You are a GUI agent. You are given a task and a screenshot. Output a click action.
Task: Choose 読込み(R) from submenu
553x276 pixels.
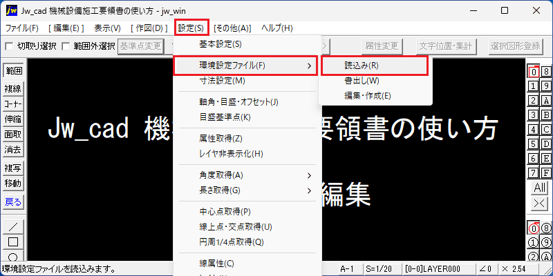point(375,66)
